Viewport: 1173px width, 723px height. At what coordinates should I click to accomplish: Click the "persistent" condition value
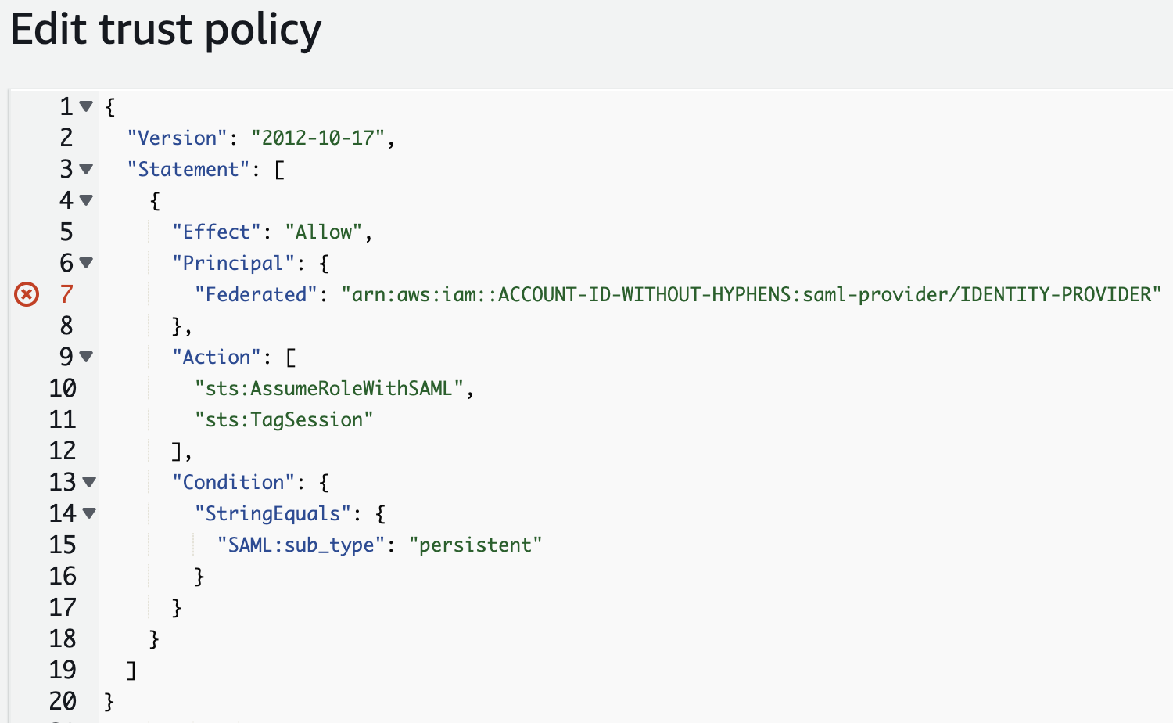(x=475, y=545)
